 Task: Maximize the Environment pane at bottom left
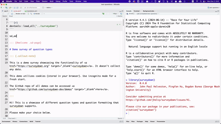[x=122, y=122]
